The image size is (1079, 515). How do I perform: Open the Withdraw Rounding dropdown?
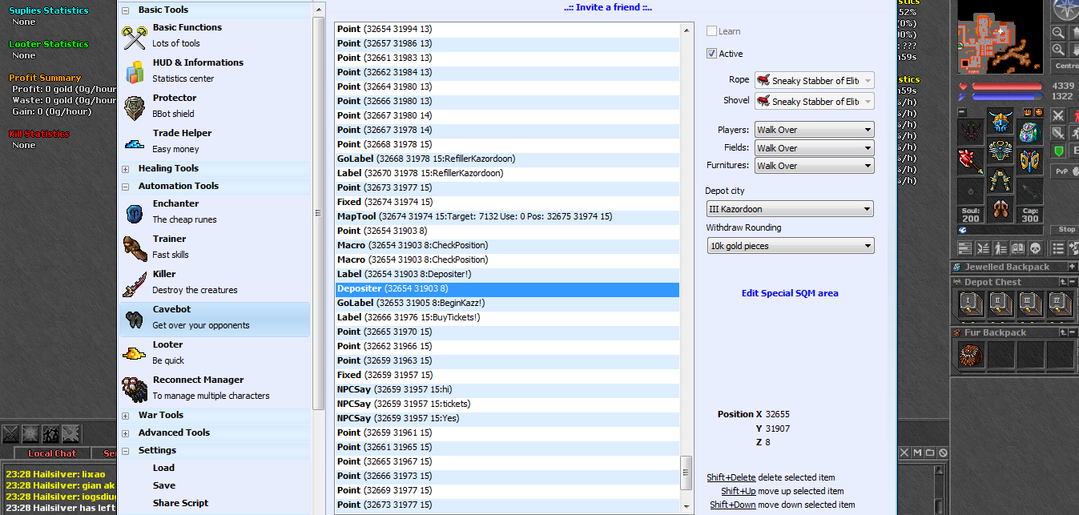[x=790, y=246]
